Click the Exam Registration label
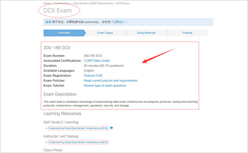The image size is (248, 153). coord(58,76)
